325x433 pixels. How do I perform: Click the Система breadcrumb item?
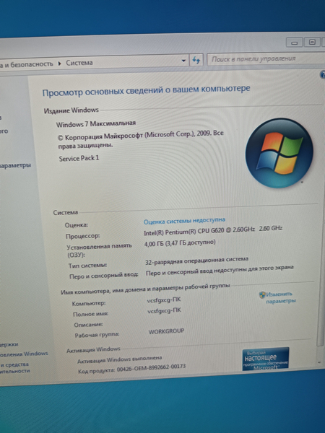pyautogui.click(x=79, y=63)
